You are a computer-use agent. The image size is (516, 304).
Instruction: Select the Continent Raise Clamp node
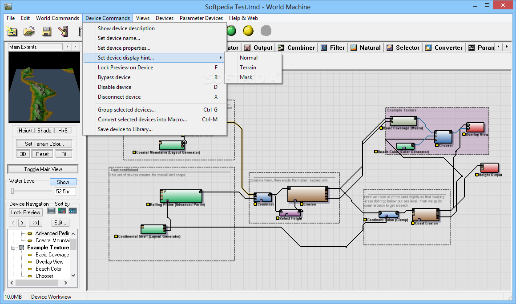click(388, 215)
